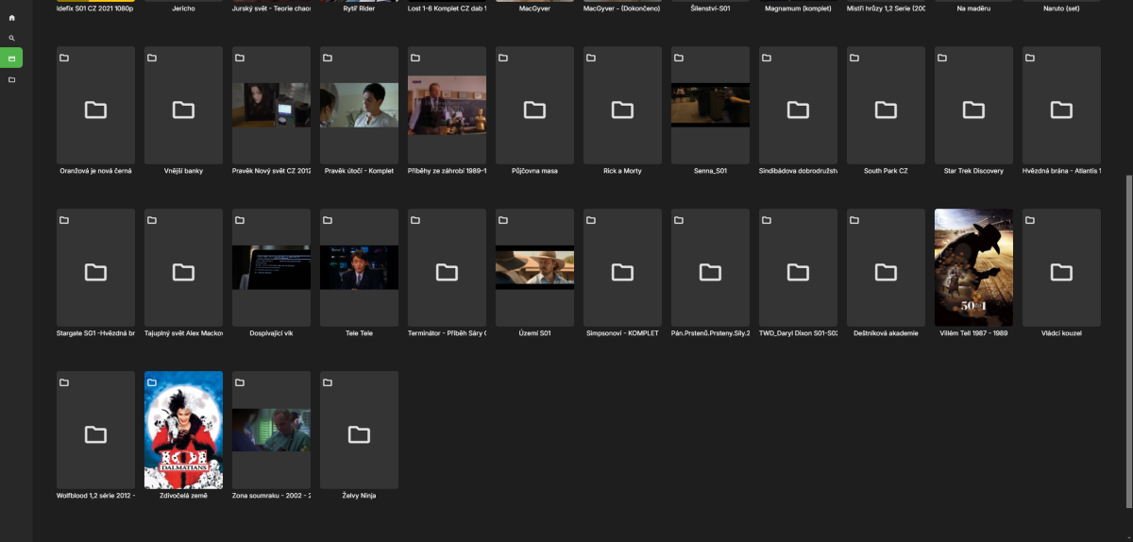Viewport: 1133px width, 542px height.
Task: Open Pravěk Nový svět CZ 2012 thumbnail
Action: (x=271, y=105)
